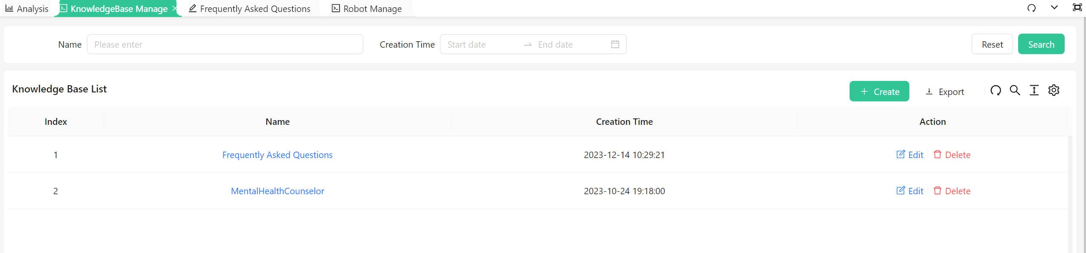
Task: Delete the MentalHealthCounselor row
Action: point(952,191)
